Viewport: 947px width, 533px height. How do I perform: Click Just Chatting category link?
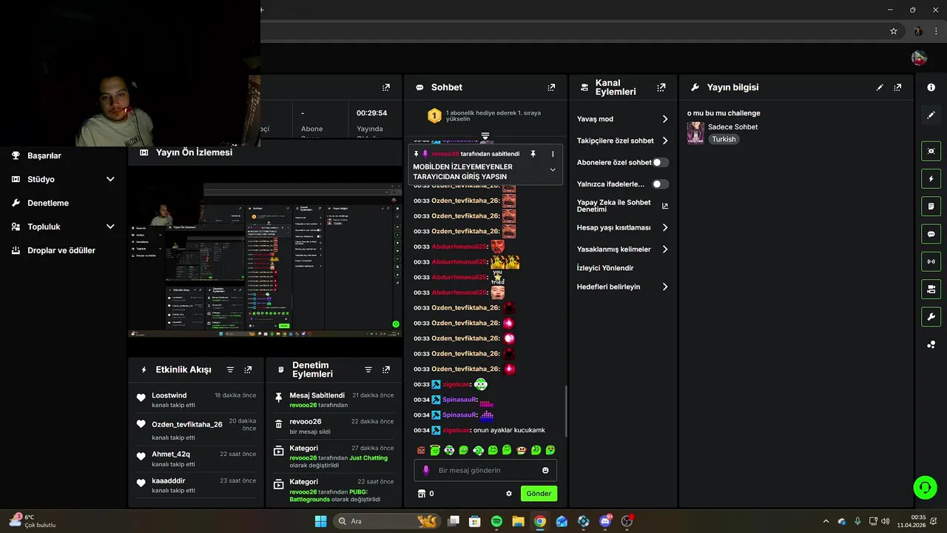[368, 458]
